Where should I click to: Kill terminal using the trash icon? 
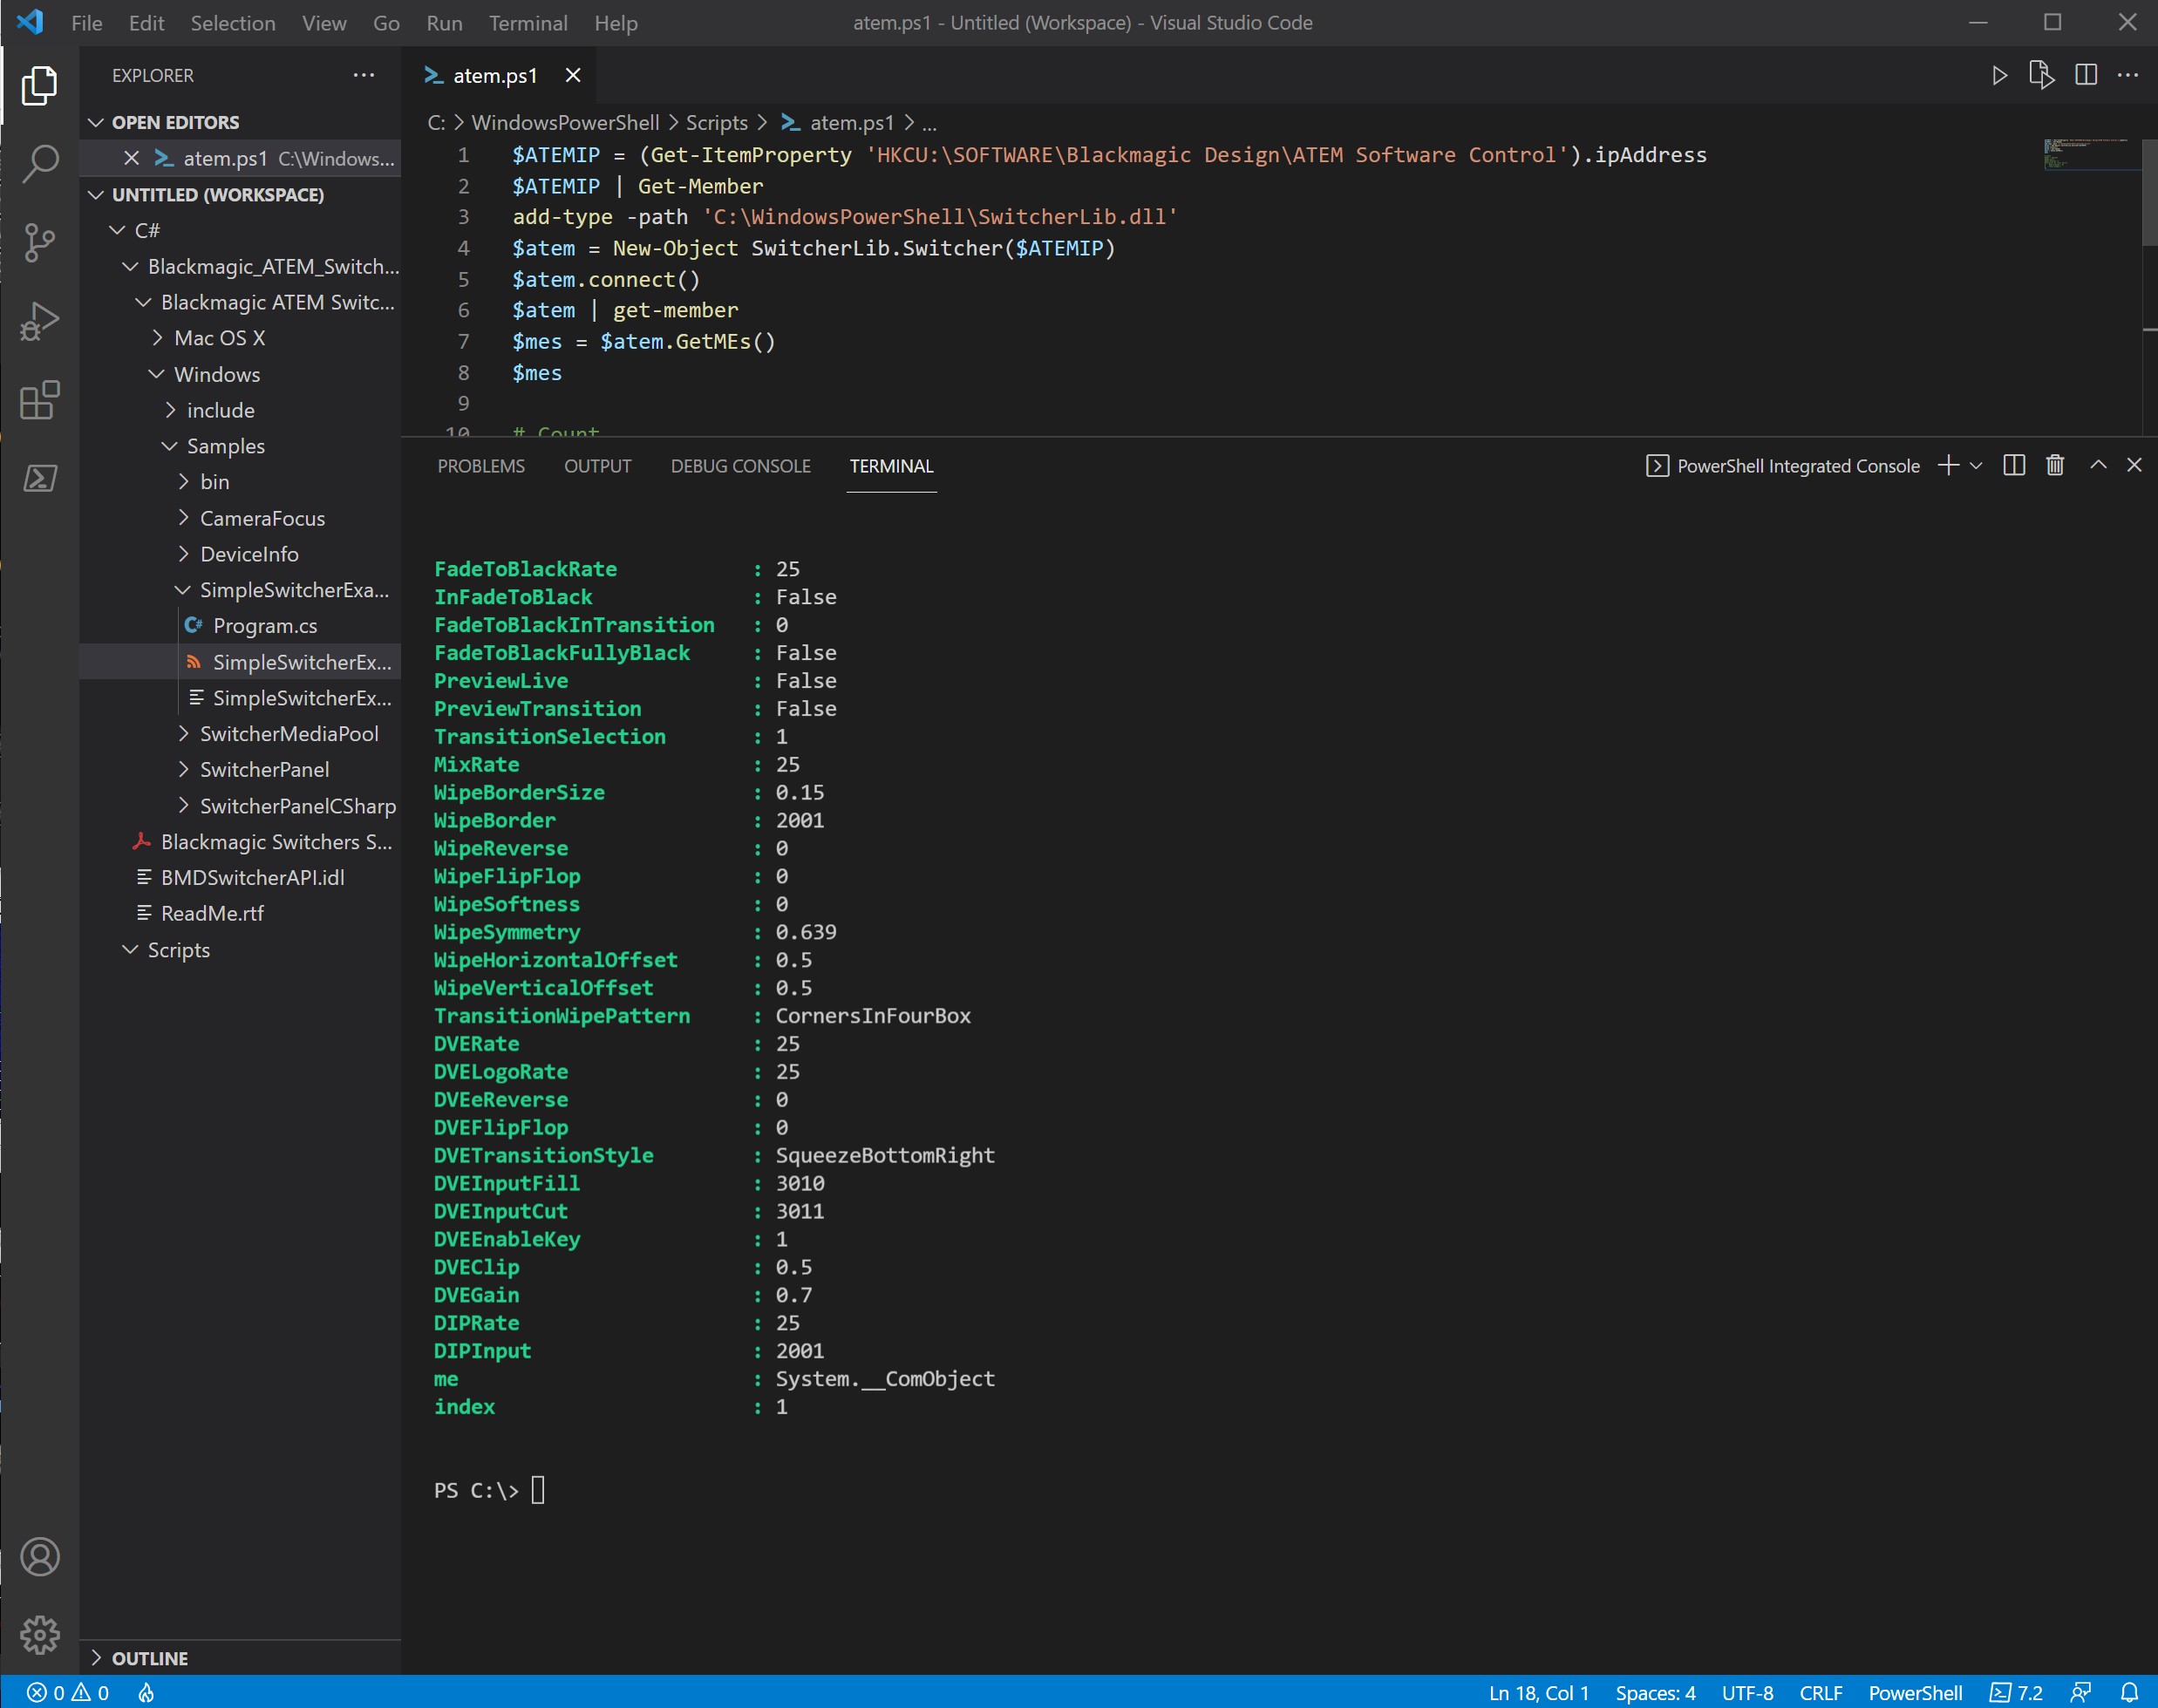point(2055,466)
